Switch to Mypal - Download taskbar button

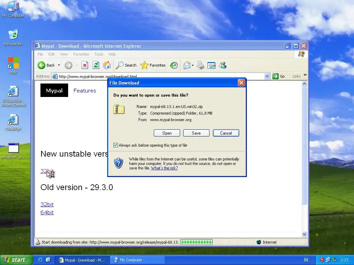click(82, 260)
